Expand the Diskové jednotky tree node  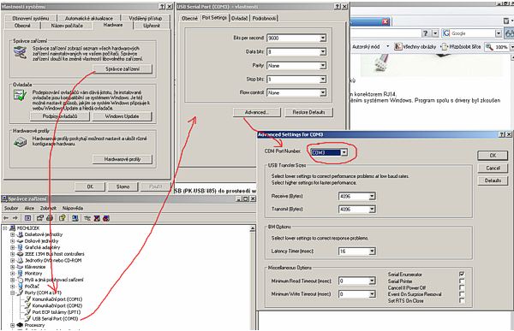point(13,241)
